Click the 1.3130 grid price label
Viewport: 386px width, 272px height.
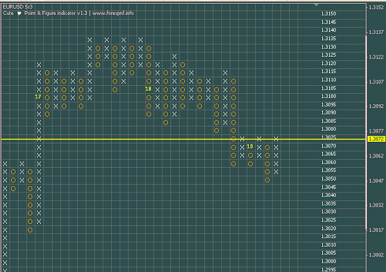tap(329, 47)
